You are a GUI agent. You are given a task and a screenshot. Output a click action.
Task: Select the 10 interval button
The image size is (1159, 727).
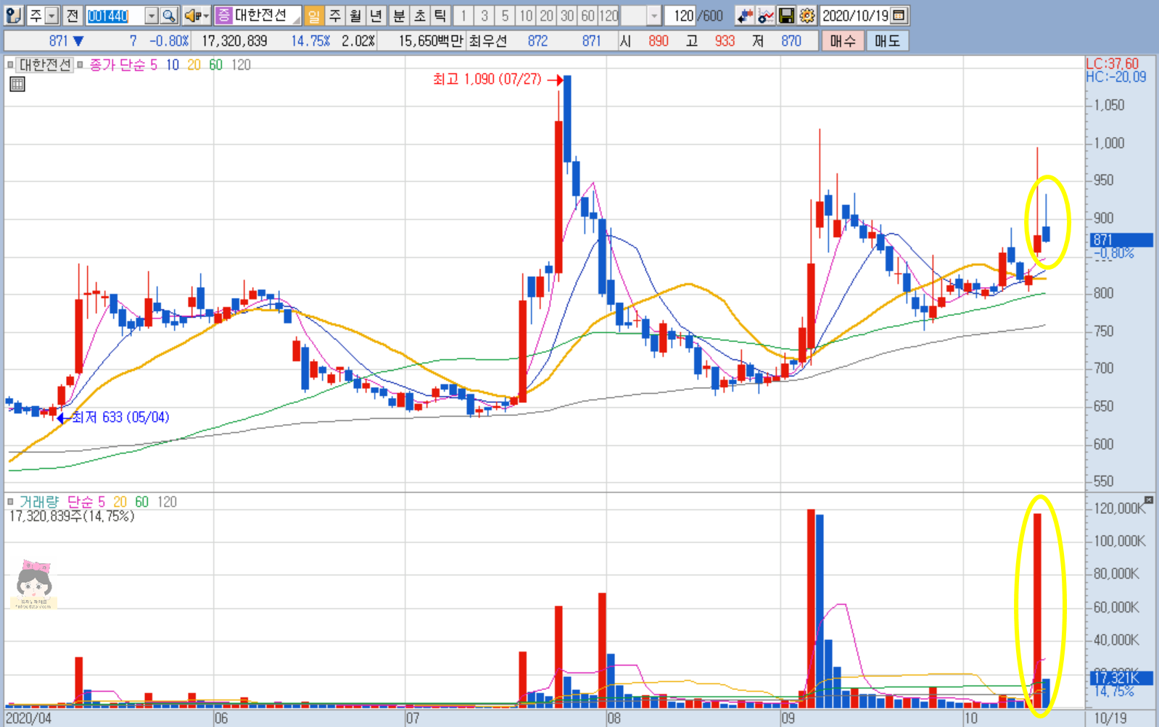pos(526,15)
